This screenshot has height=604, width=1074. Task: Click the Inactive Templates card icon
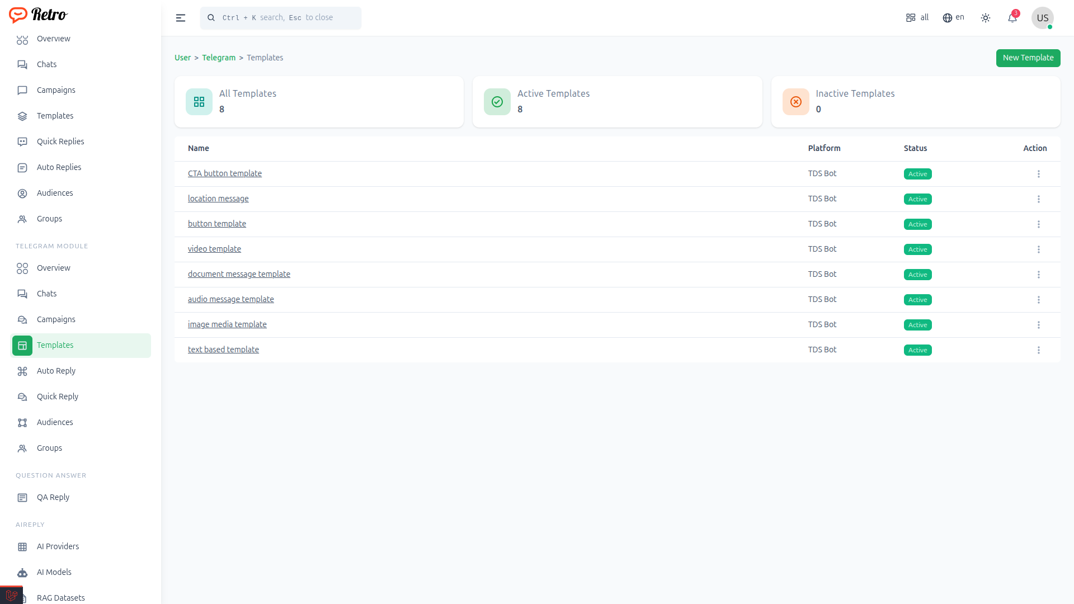pyautogui.click(x=795, y=102)
